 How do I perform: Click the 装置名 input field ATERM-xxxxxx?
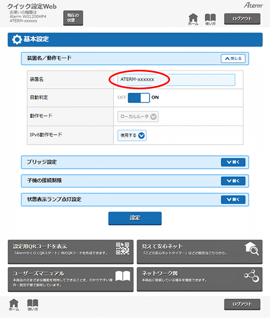coord(176,80)
